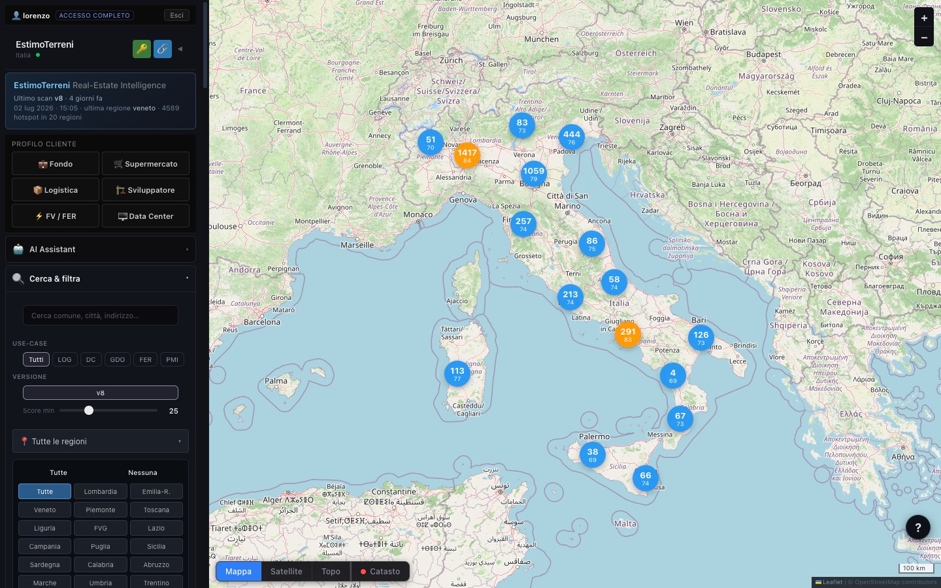Toggle the Sicilia region chip
941x588 pixels.
point(156,546)
